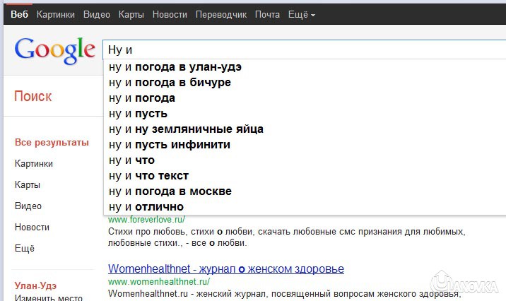Screen dimensions: 506x301
Task: Open 'Womenhealthnet - журнал о женском здоровье' result
Action: coord(226,268)
